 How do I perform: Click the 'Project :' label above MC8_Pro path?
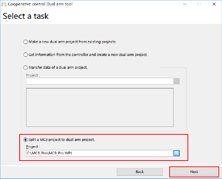tap(33, 147)
